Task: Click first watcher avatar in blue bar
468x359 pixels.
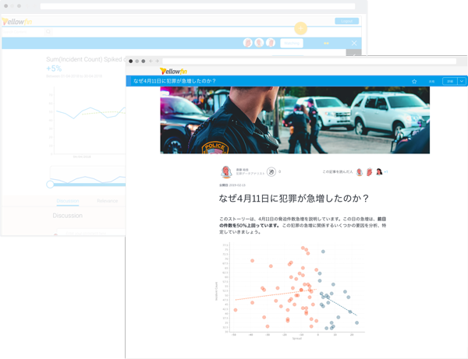Action: click(248, 43)
